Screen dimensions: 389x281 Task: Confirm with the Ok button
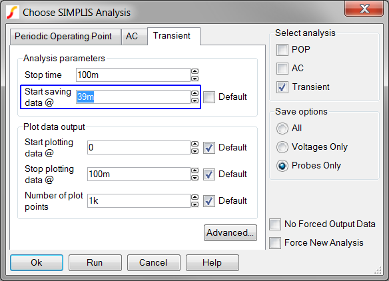(37, 262)
